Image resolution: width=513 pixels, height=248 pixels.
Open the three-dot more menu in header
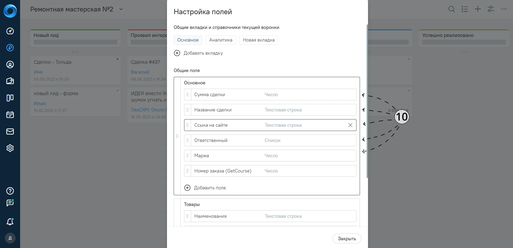tap(504, 9)
